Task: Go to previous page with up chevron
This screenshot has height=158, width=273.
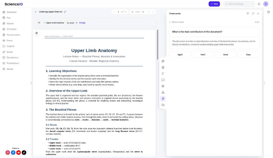Action: (x=114, y=12)
